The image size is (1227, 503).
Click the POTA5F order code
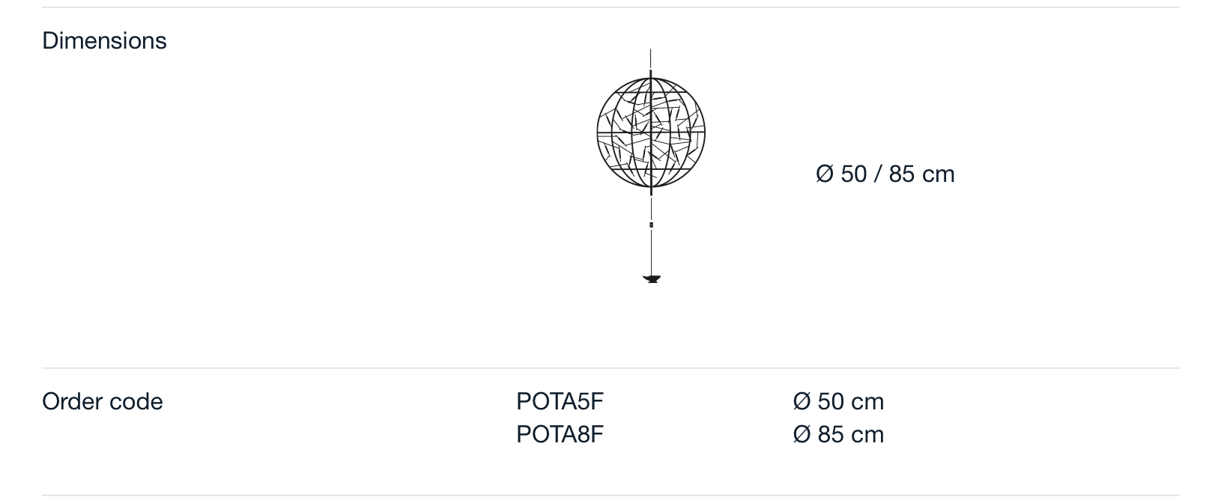[x=560, y=402]
